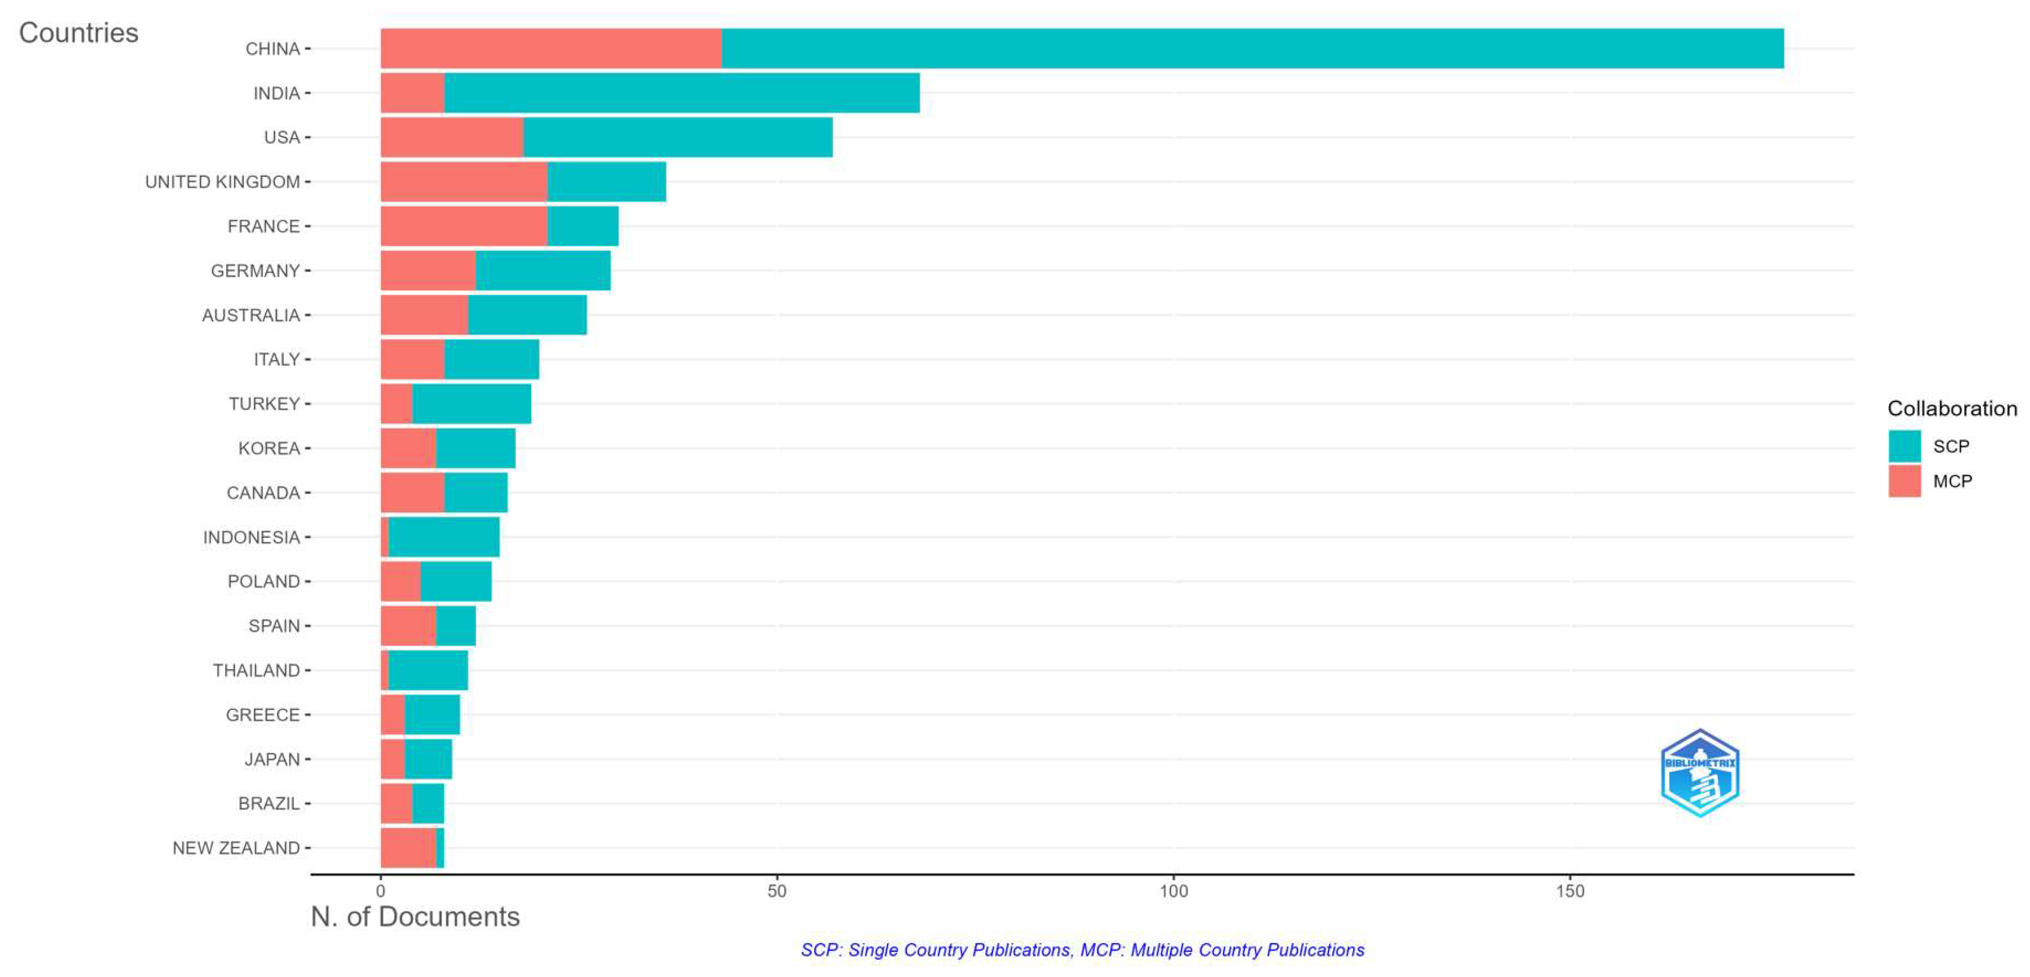Click the SCP teal legend swatch
2030x977 pixels.
point(1904,446)
